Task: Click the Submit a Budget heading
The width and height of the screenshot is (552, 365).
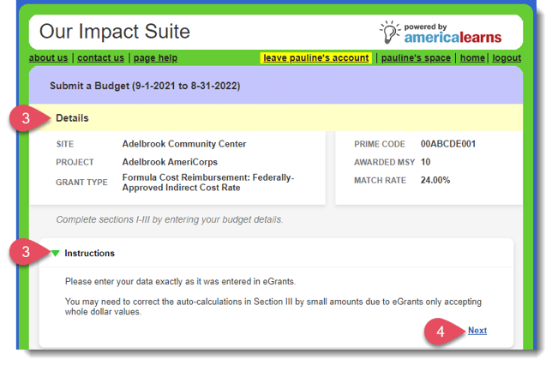Action: [x=145, y=86]
